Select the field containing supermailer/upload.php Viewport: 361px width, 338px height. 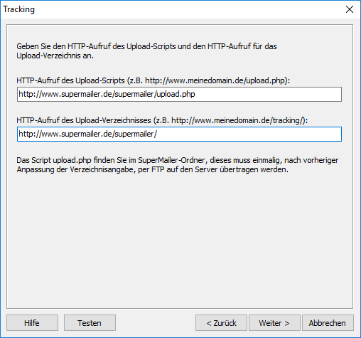(179, 94)
